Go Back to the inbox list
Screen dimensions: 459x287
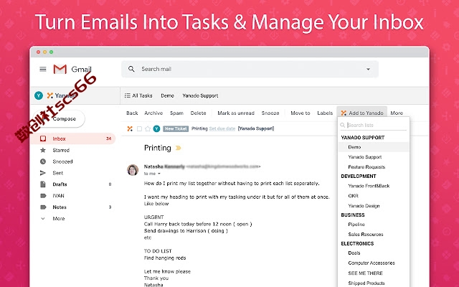click(x=132, y=113)
